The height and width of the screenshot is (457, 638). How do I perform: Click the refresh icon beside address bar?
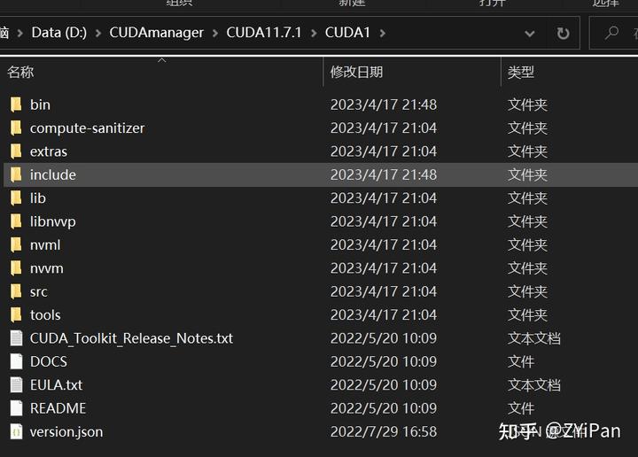pos(563,34)
